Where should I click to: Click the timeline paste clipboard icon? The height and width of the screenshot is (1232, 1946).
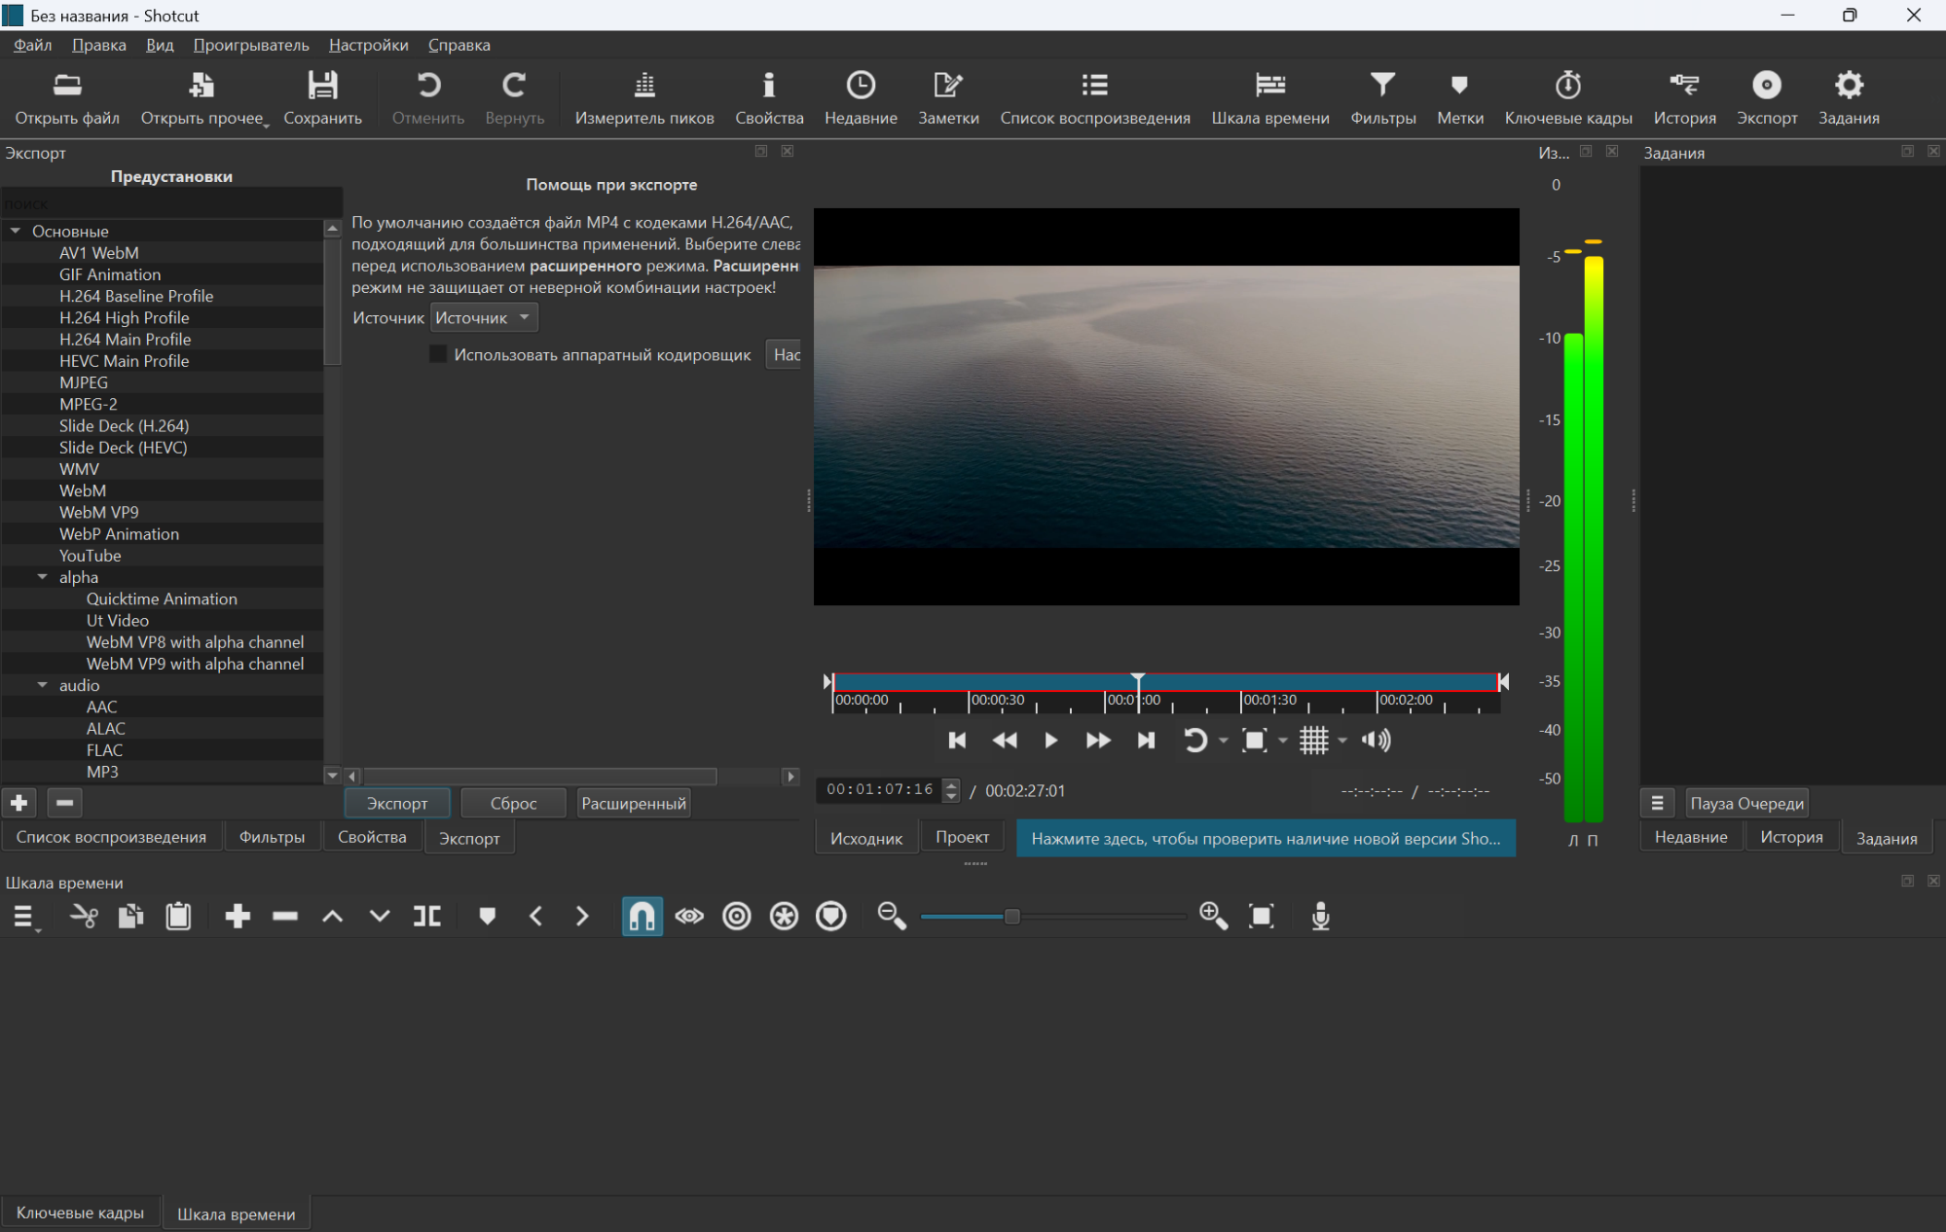coord(178,916)
